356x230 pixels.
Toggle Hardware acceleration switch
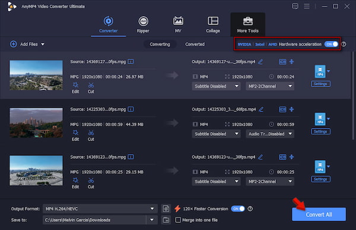(331, 44)
